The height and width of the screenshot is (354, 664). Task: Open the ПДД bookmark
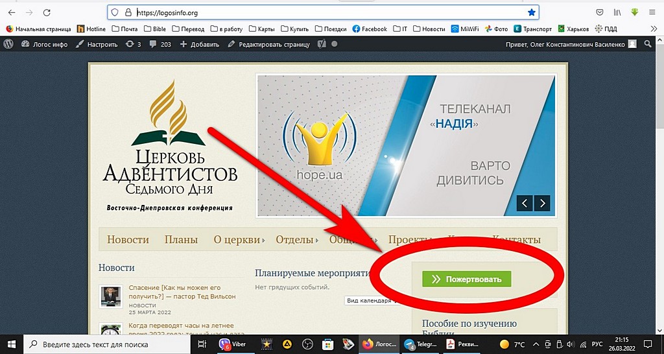606,29
